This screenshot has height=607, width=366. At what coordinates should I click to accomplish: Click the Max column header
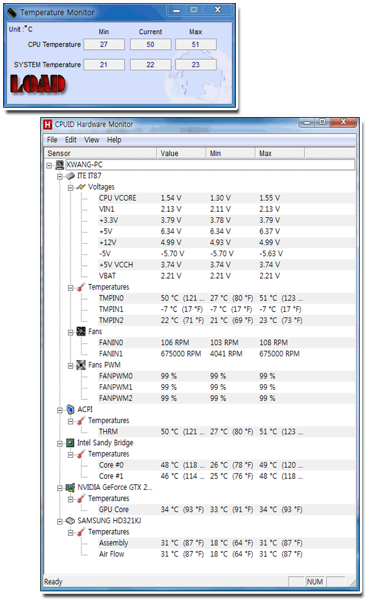pyautogui.click(x=279, y=153)
